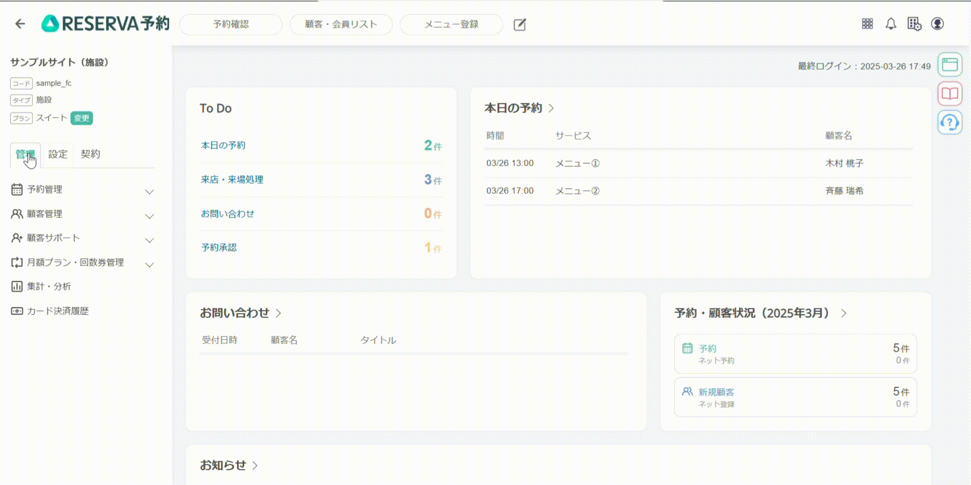
Task: Click the 3件 count for 来店・来場処理
Action: click(433, 180)
